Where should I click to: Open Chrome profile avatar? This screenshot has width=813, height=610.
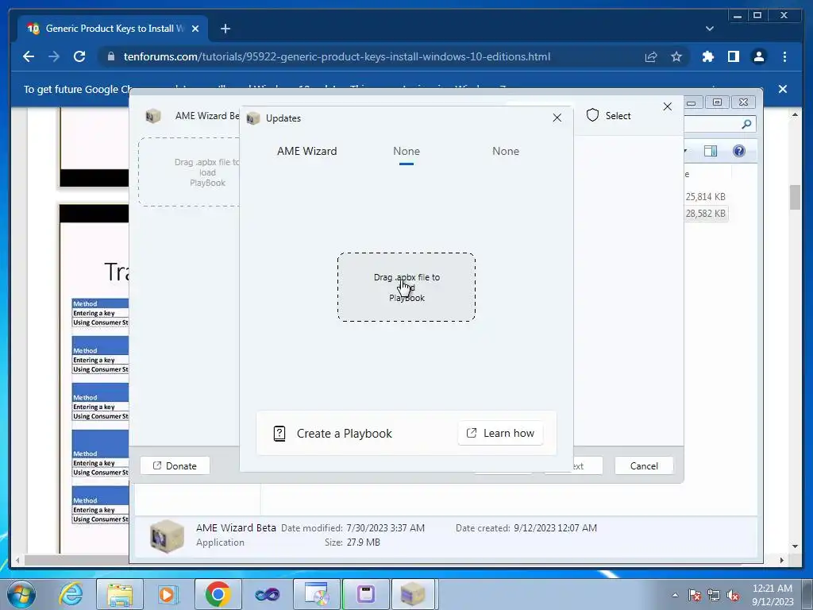758,56
